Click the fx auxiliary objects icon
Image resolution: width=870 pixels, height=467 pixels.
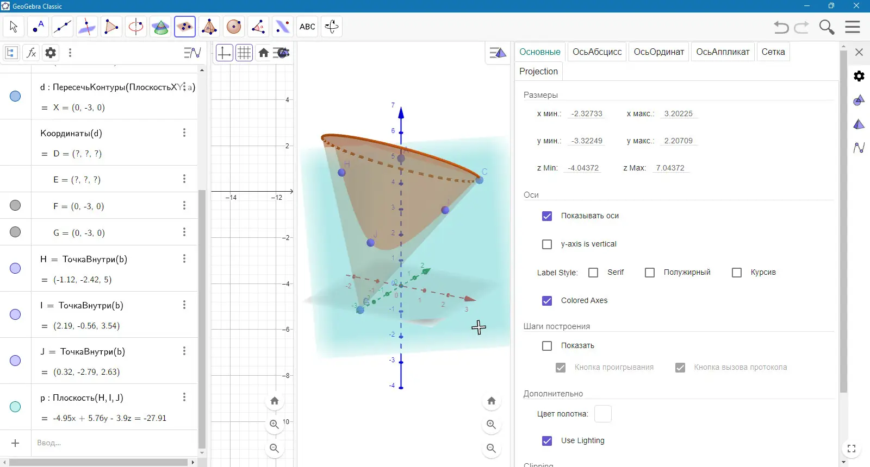tap(31, 53)
